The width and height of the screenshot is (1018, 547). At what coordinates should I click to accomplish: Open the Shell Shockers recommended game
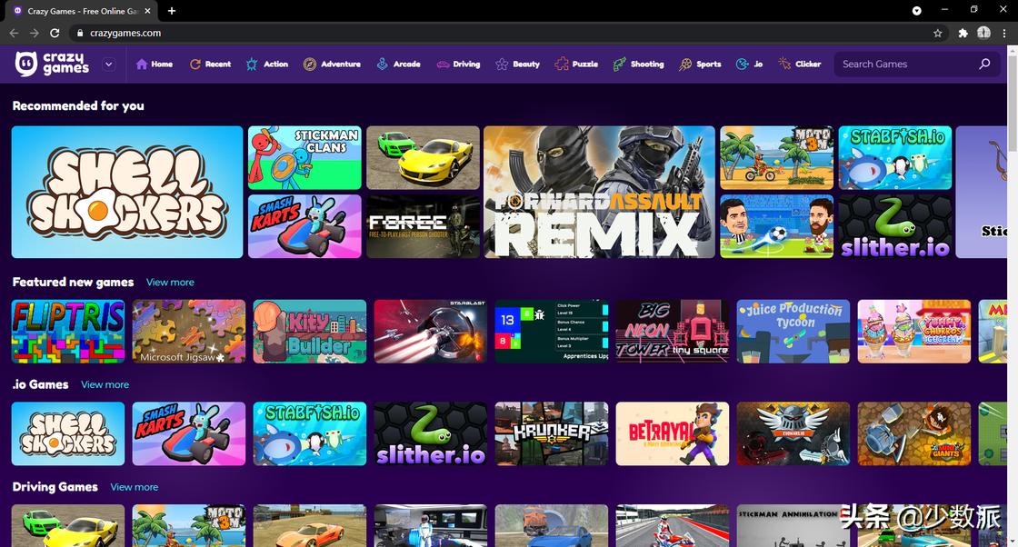click(x=127, y=192)
